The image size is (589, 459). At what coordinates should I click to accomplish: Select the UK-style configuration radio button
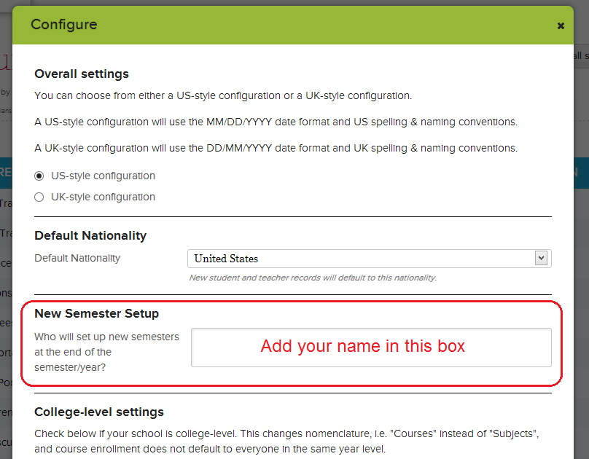pyautogui.click(x=39, y=197)
